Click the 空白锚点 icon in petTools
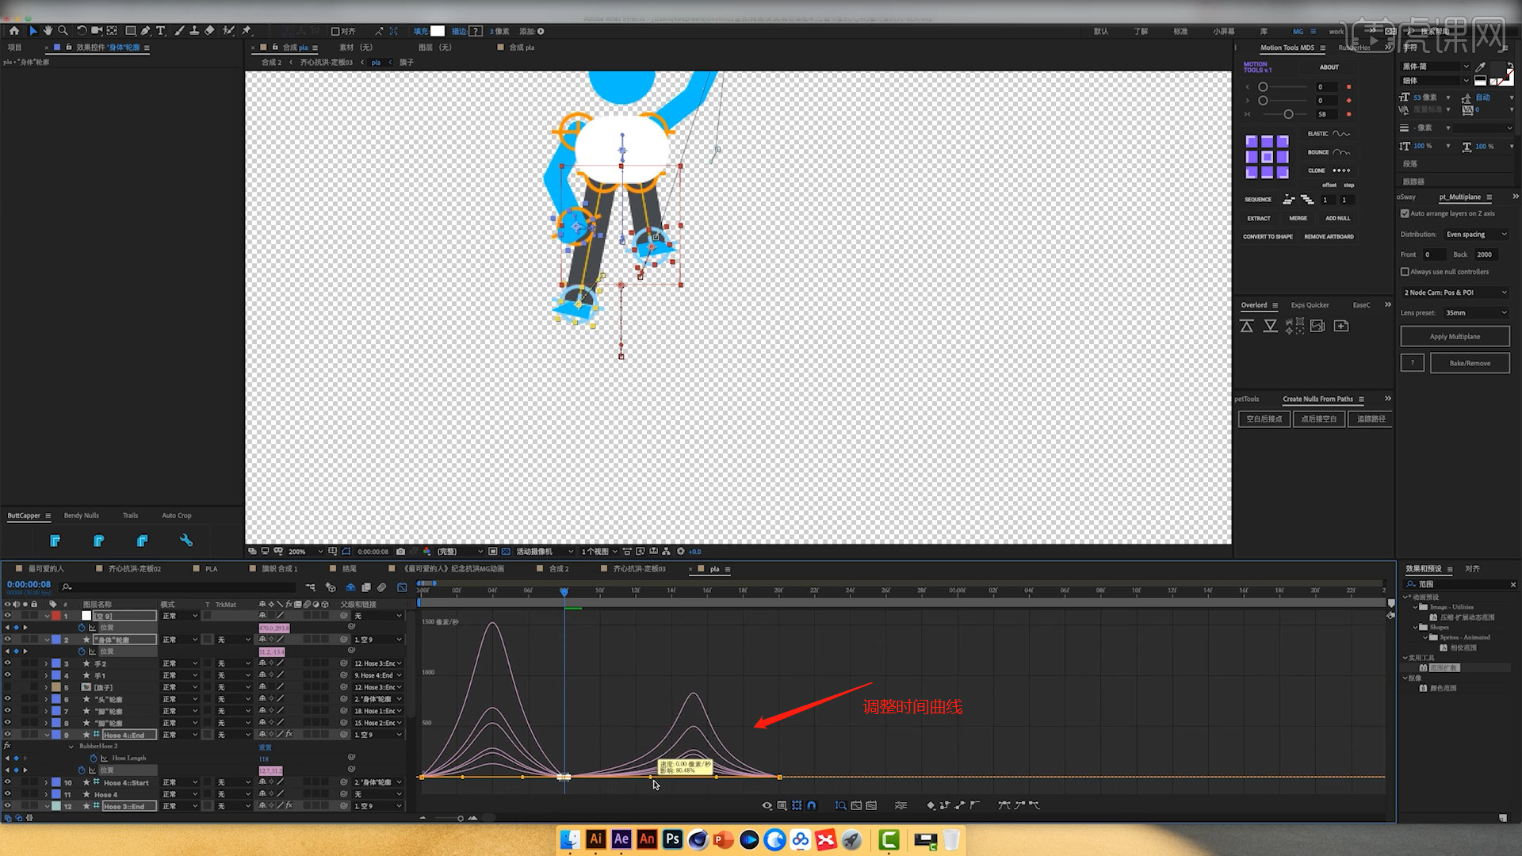 tap(1264, 418)
